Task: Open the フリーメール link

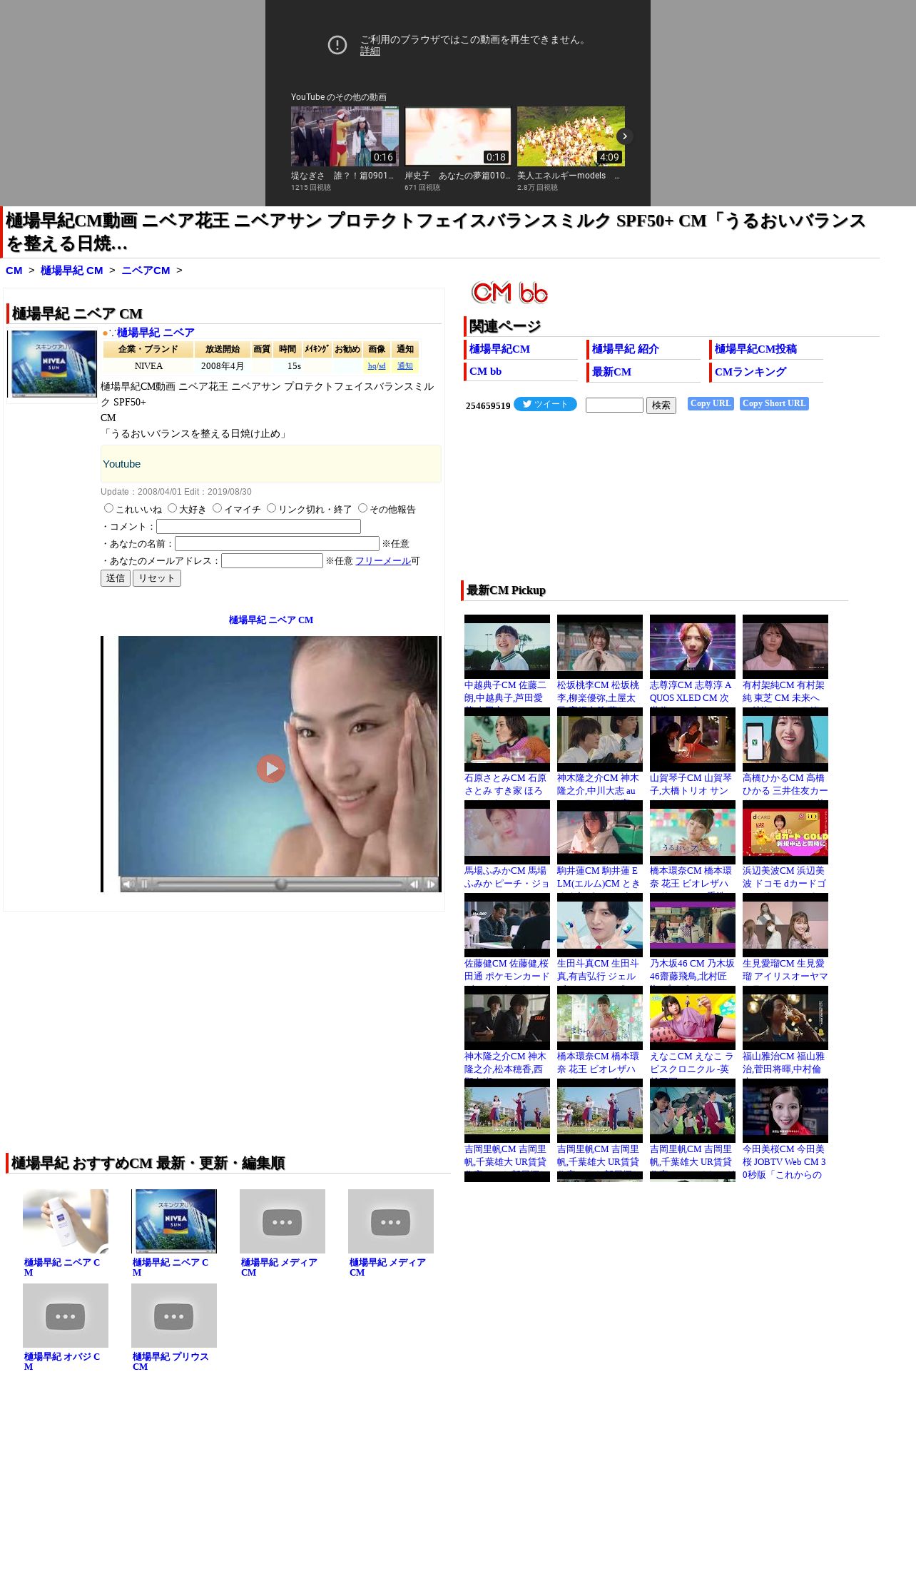Action: pyautogui.click(x=383, y=560)
